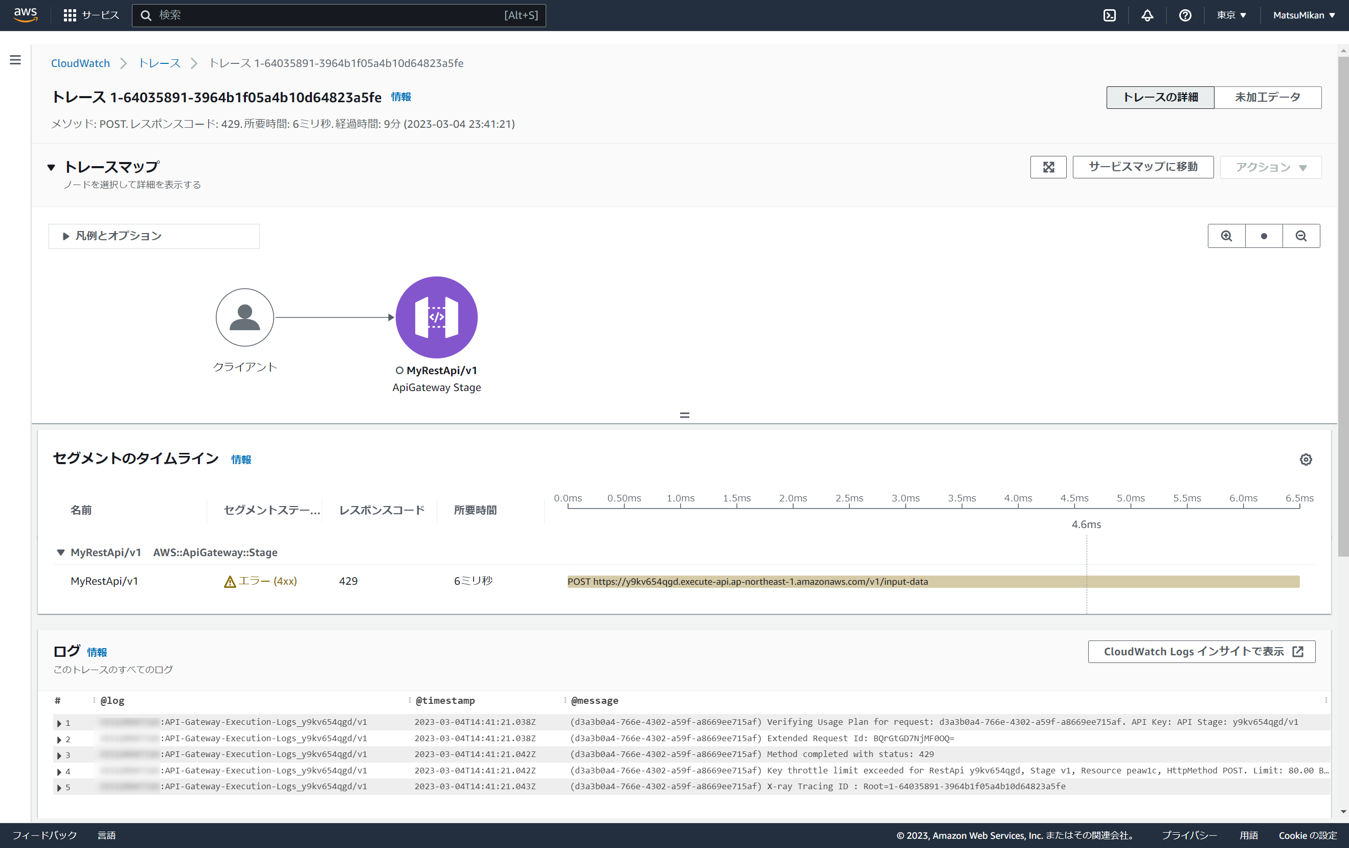
Task: Switch to the raw data tab
Action: (1267, 98)
